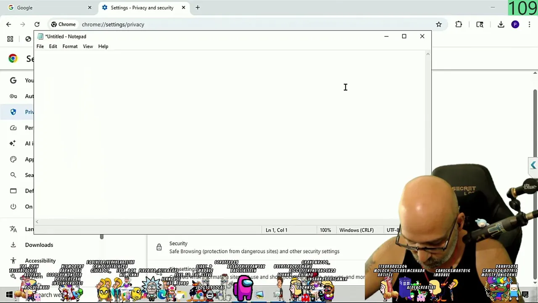Click the Chrome site info chip
The width and height of the screenshot is (538, 303).
(63, 24)
